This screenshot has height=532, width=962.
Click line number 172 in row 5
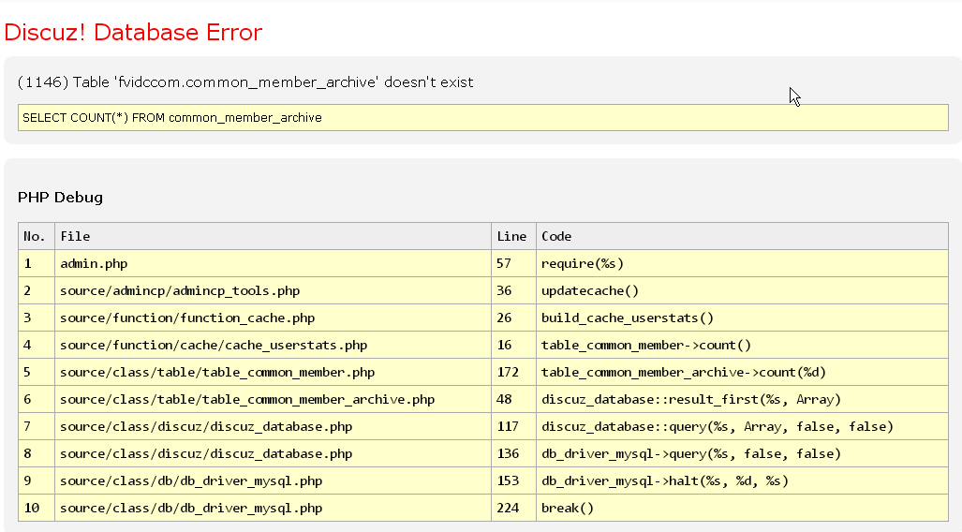tap(508, 373)
